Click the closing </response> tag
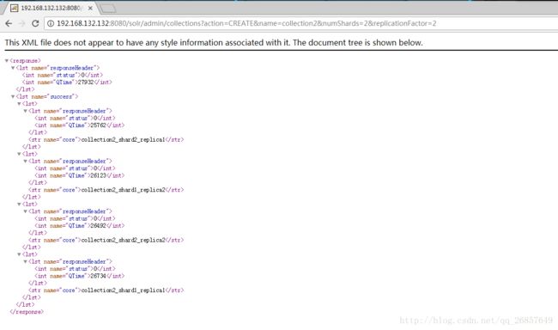The height and width of the screenshot is (330, 558). point(27,312)
